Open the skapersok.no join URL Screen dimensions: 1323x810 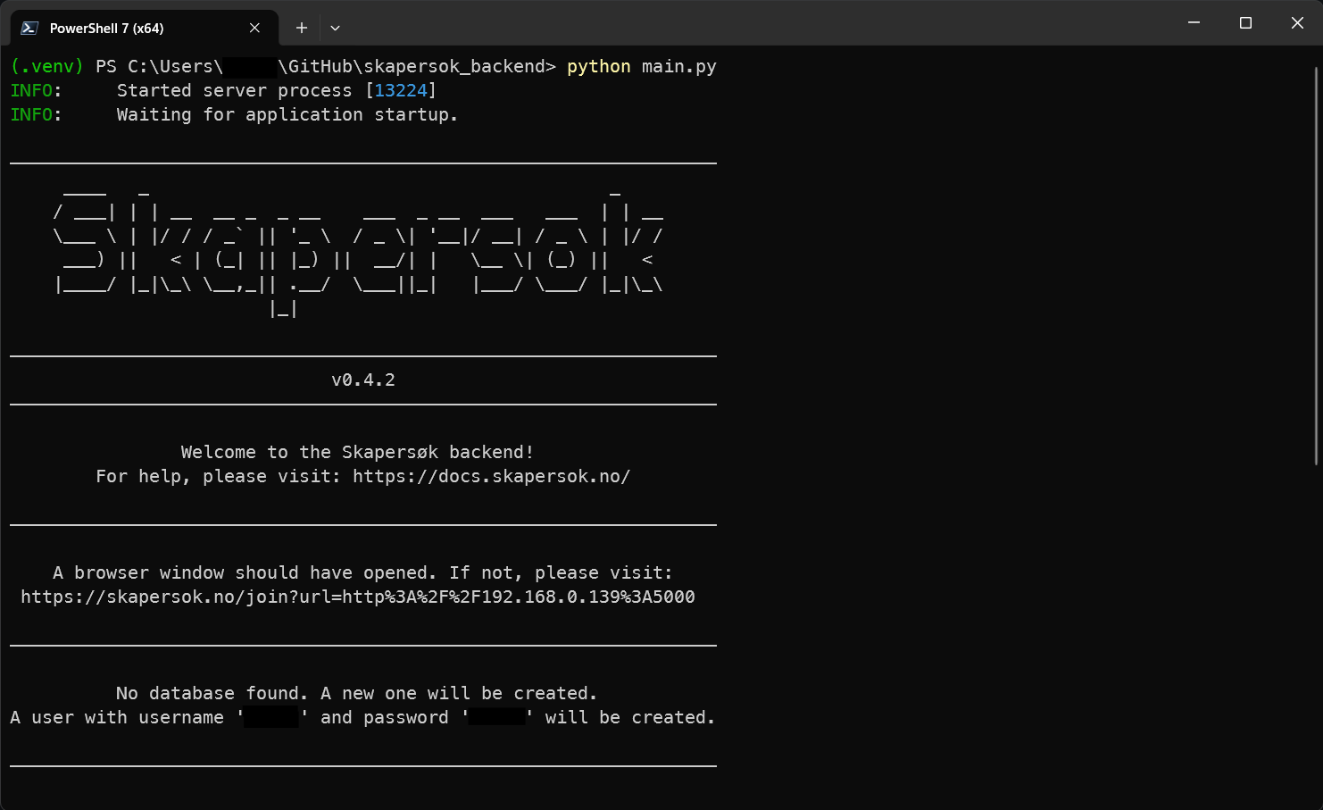(x=358, y=597)
